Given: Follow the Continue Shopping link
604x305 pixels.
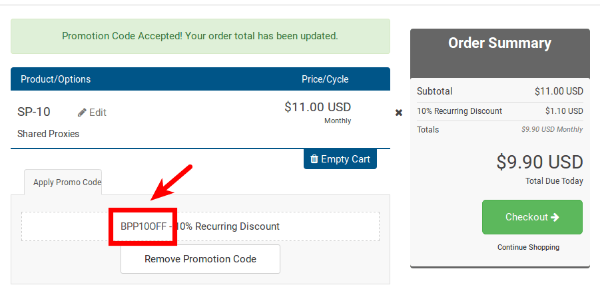Looking at the screenshot, I should tap(528, 247).
